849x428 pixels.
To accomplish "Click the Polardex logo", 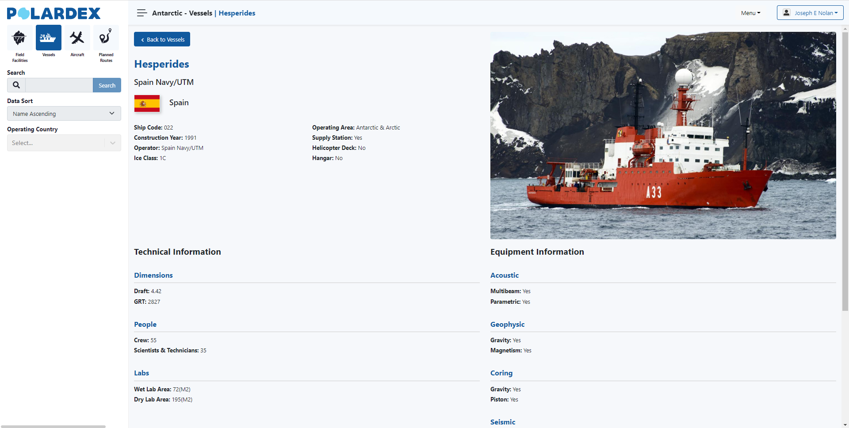I will 54,13.
